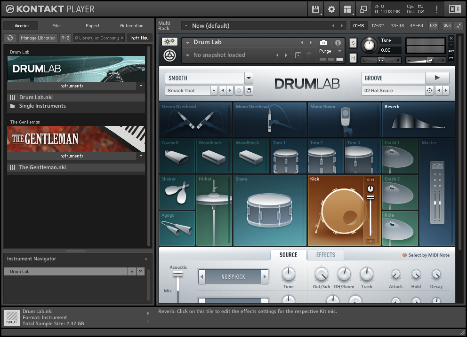Solo Drum Lab in Instrument Navigator
The width and height of the screenshot is (467, 337).
point(132,271)
